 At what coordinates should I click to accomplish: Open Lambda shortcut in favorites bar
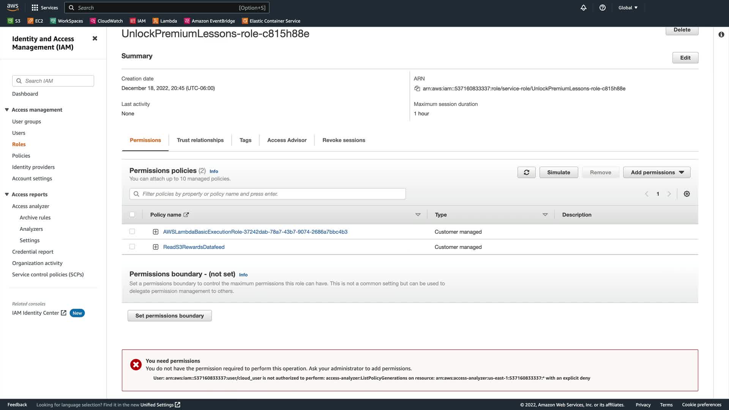[x=164, y=21]
